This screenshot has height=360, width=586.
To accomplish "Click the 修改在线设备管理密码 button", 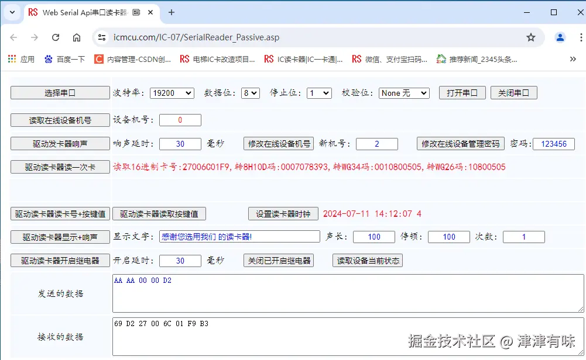I will click(x=460, y=144).
